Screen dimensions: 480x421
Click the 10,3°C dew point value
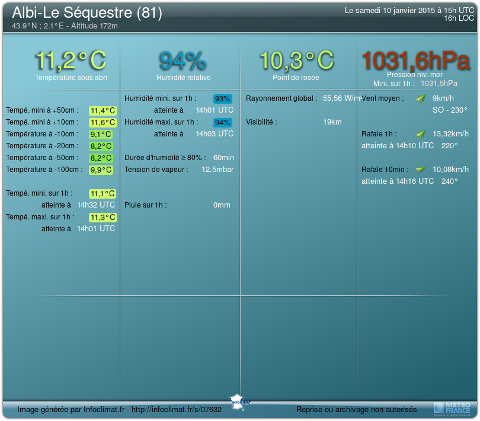296,60
